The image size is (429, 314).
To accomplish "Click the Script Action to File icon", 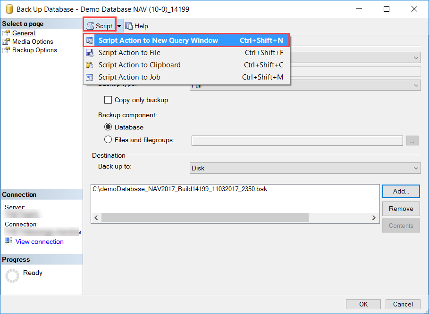I will (x=90, y=53).
